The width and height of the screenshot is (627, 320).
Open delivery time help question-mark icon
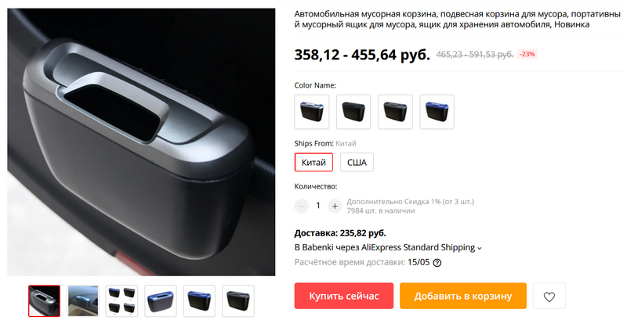[x=437, y=263]
